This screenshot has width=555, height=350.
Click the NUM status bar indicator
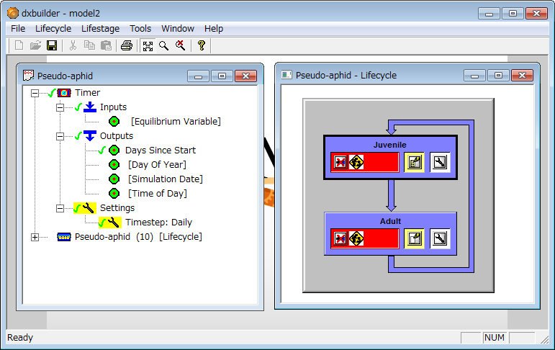495,338
